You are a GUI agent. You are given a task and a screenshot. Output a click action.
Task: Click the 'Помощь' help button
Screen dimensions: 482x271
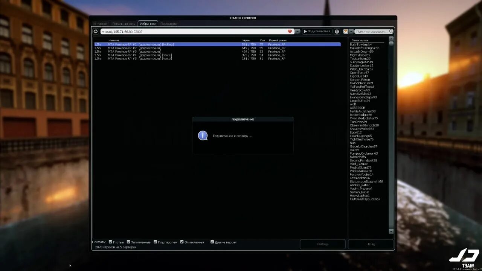[x=323, y=244]
